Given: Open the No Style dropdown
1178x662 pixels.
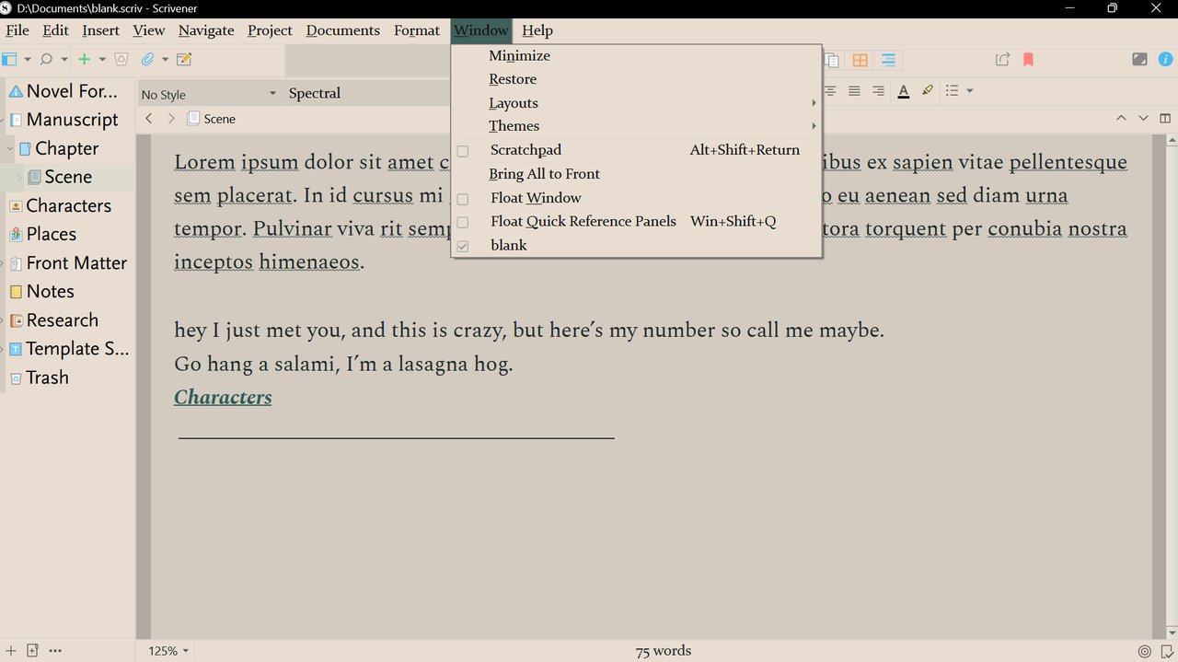Looking at the screenshot, I should 209,94.
